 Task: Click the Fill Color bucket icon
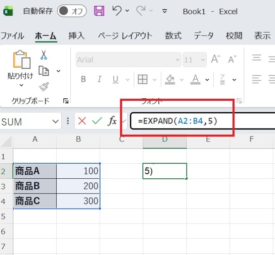[170, 79]
